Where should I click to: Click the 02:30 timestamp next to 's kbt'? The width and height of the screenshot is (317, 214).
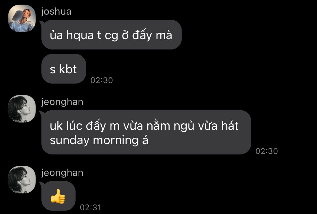(102, 80)
